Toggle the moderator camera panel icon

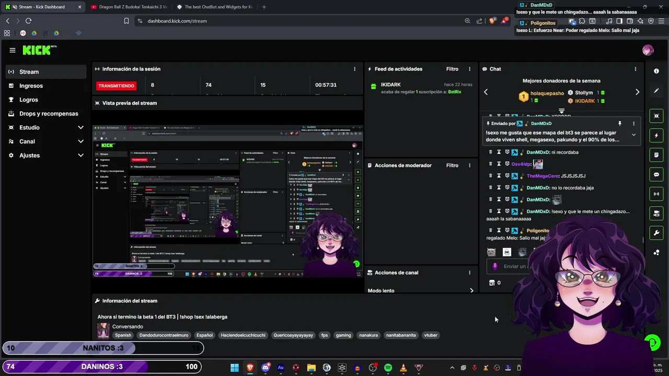(656, 213)
